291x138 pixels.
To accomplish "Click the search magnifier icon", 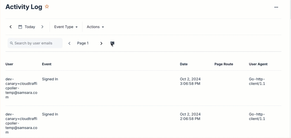I will click(x=12, y=43).
